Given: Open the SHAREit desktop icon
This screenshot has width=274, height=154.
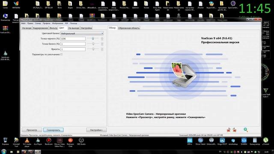Looking at the screenshot, I should point(244,141).
